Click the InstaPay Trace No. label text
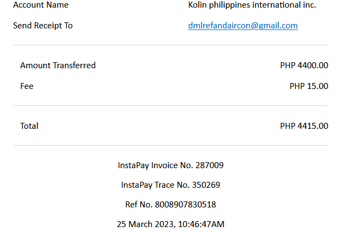The image size is (344, 238). (155, 185)
